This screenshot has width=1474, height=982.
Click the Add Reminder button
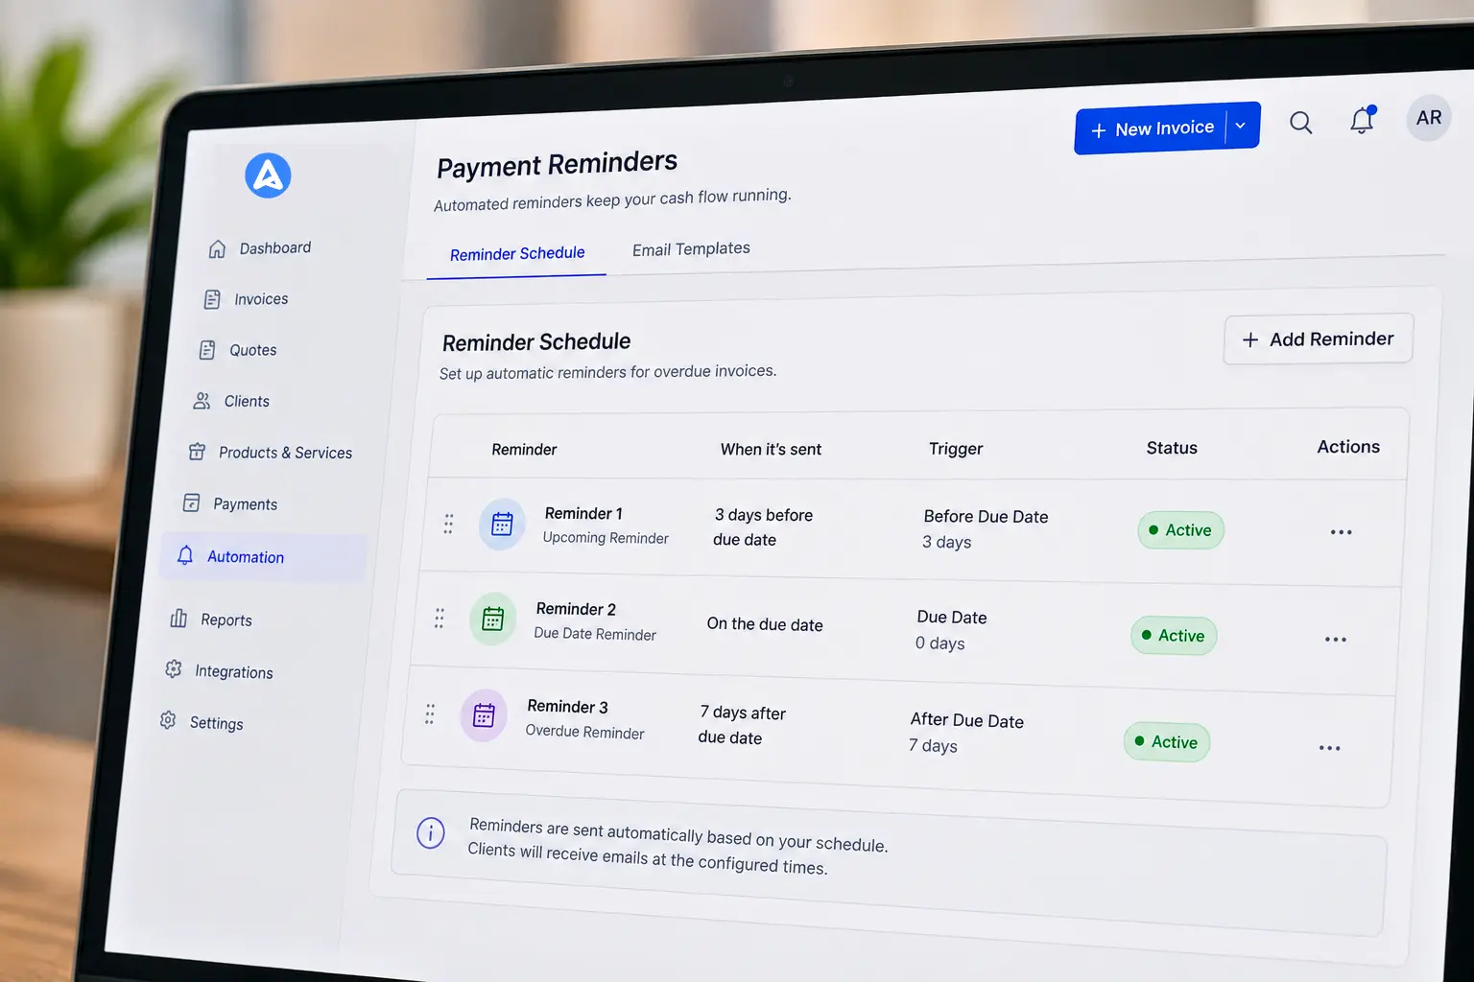(1319, 339)
